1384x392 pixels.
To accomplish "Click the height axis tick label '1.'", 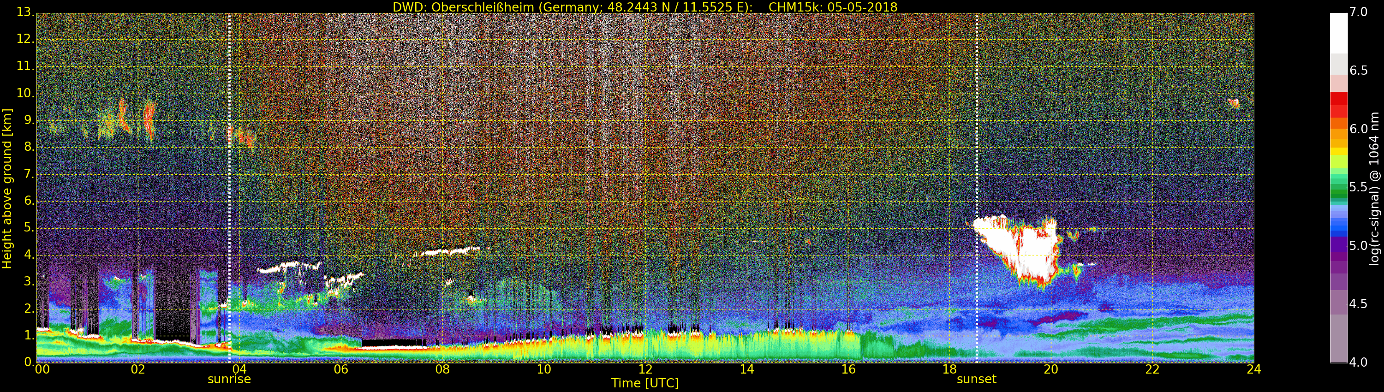I will (x=29, y=335).
